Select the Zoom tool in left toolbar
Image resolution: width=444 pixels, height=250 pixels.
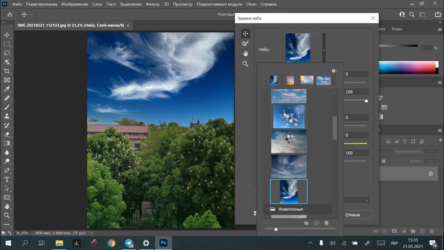[7, 216]
